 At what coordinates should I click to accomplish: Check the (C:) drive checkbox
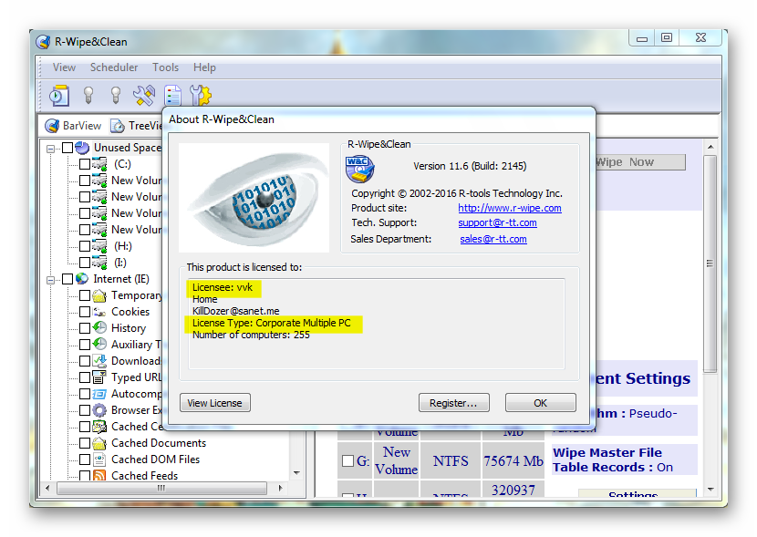pyautogui.click(x=85, y=164)
